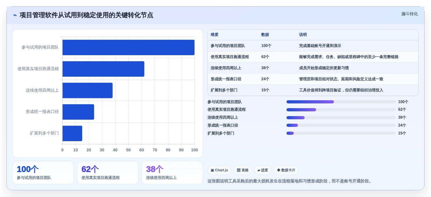Select the Chart.js chip

point(219,170)
